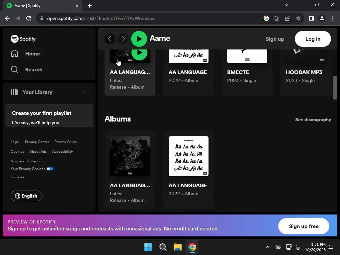Image resolution: width=340 pixels, height=255 pixels.
Task: View site info lock icon
Action: [x=42, y=19]
